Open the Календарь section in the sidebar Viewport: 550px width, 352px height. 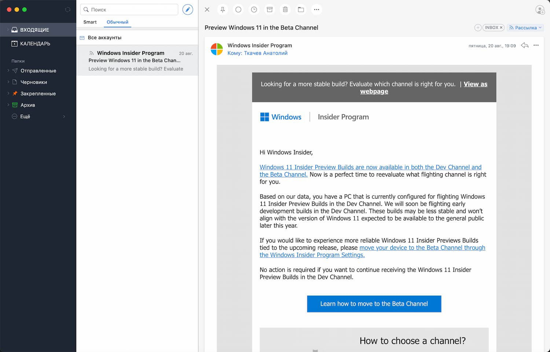(x=35, y=44)
